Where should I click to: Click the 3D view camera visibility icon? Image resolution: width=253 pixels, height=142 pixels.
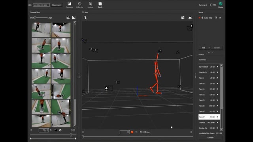click(x=190, y=18)
